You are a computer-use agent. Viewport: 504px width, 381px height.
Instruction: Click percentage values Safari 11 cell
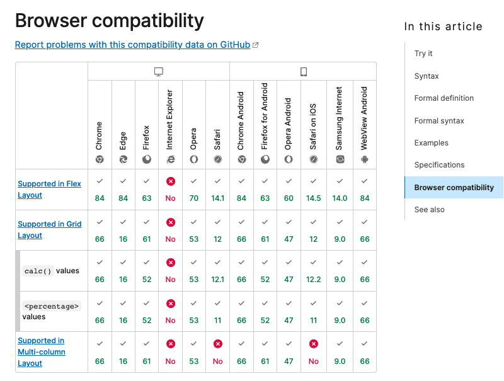pyautogui.click(x=217, y=312)
